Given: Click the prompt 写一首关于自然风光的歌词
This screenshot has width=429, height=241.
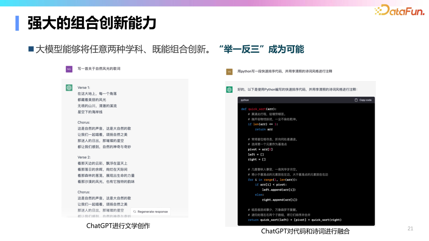Looking at the screenshot, I should [x=100, y=69].
